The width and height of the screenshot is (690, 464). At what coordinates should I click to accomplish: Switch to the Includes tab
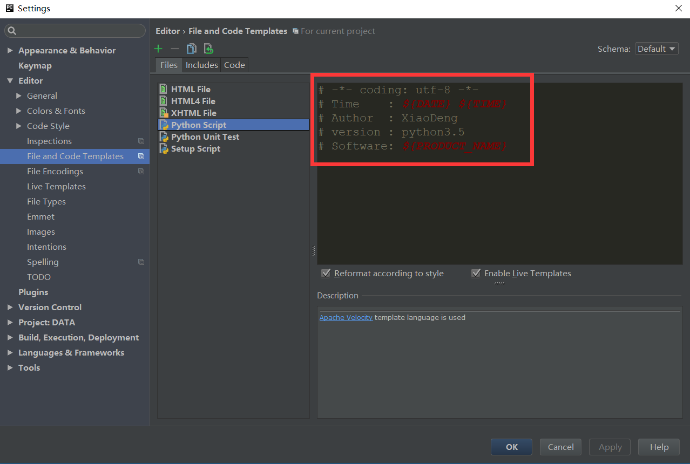tap(202, 65)
